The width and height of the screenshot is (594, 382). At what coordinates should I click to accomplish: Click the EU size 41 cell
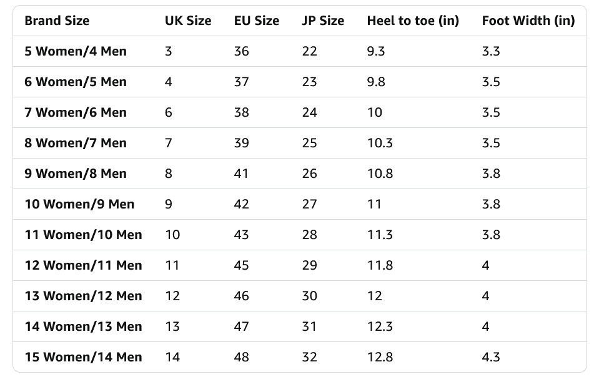click(x=241, y=174)
